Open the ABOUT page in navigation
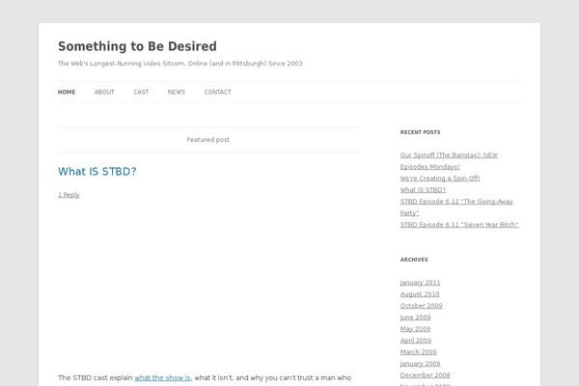The width and height of the screenshot is (579, 386). pos(104,92)
